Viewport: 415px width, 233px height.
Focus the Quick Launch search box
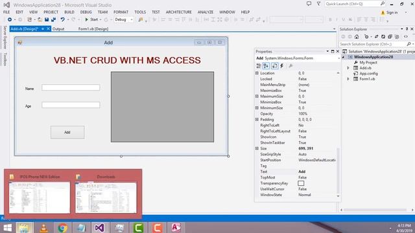click(x=355, y=4)
